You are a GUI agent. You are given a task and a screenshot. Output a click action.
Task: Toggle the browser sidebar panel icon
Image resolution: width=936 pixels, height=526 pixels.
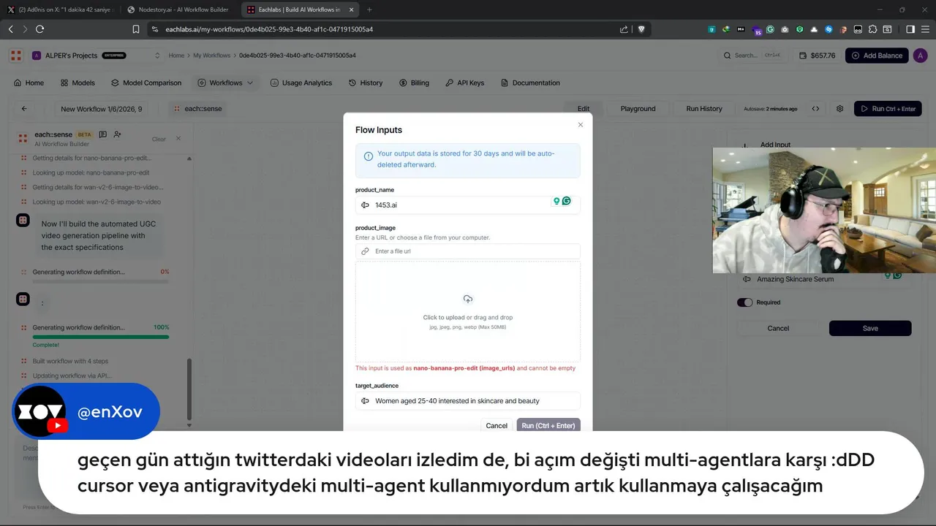(x=910, y=29)
